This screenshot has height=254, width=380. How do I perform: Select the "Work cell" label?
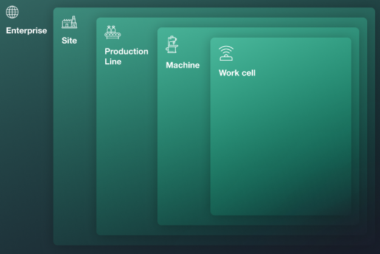coord(237,73)
